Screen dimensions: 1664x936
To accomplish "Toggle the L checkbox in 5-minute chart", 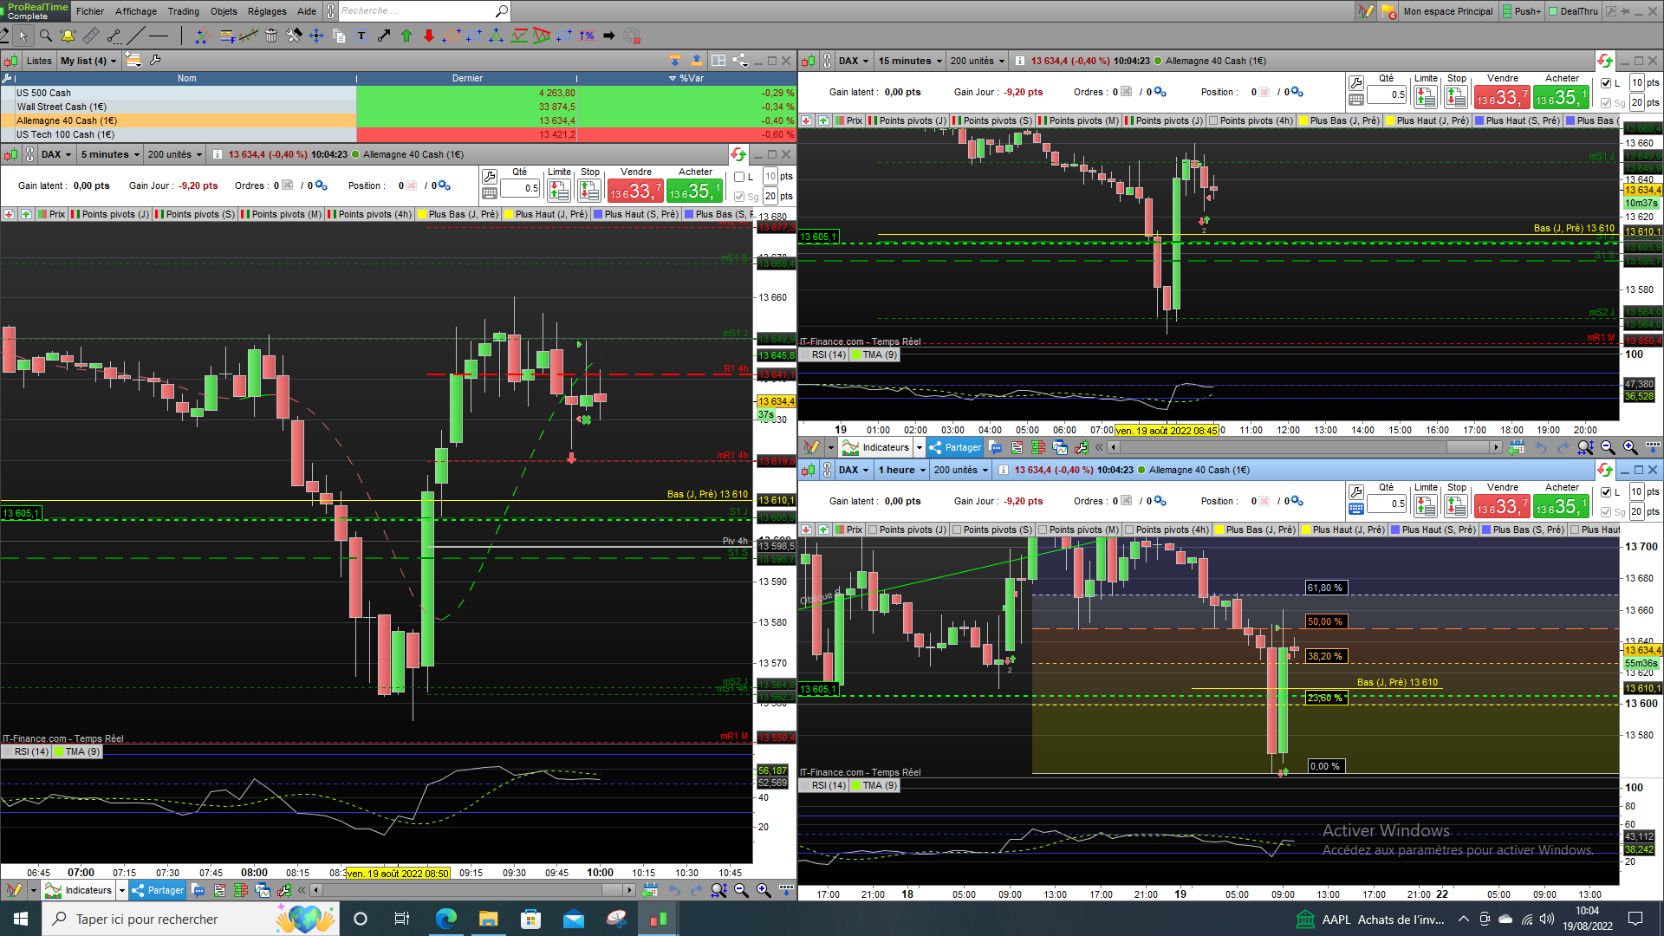I will coord(739,177).
